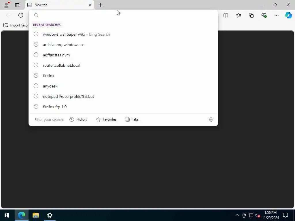Open a new tab with plus button
Screen dimensions: 295x221
(101, 5)
